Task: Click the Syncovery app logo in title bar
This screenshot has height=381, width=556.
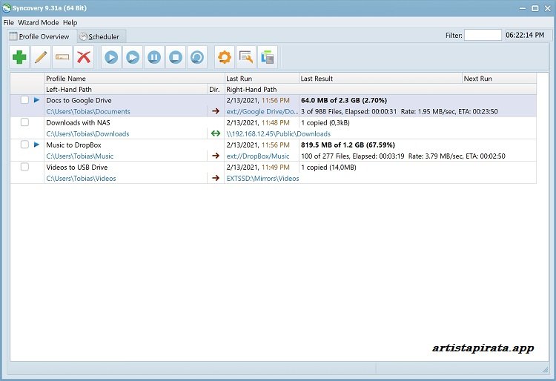Action: [7, 8]
